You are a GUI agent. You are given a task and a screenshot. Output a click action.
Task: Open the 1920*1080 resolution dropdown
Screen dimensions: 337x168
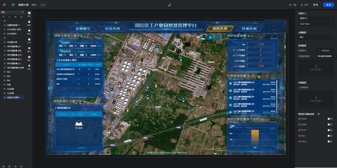point(316,24)
